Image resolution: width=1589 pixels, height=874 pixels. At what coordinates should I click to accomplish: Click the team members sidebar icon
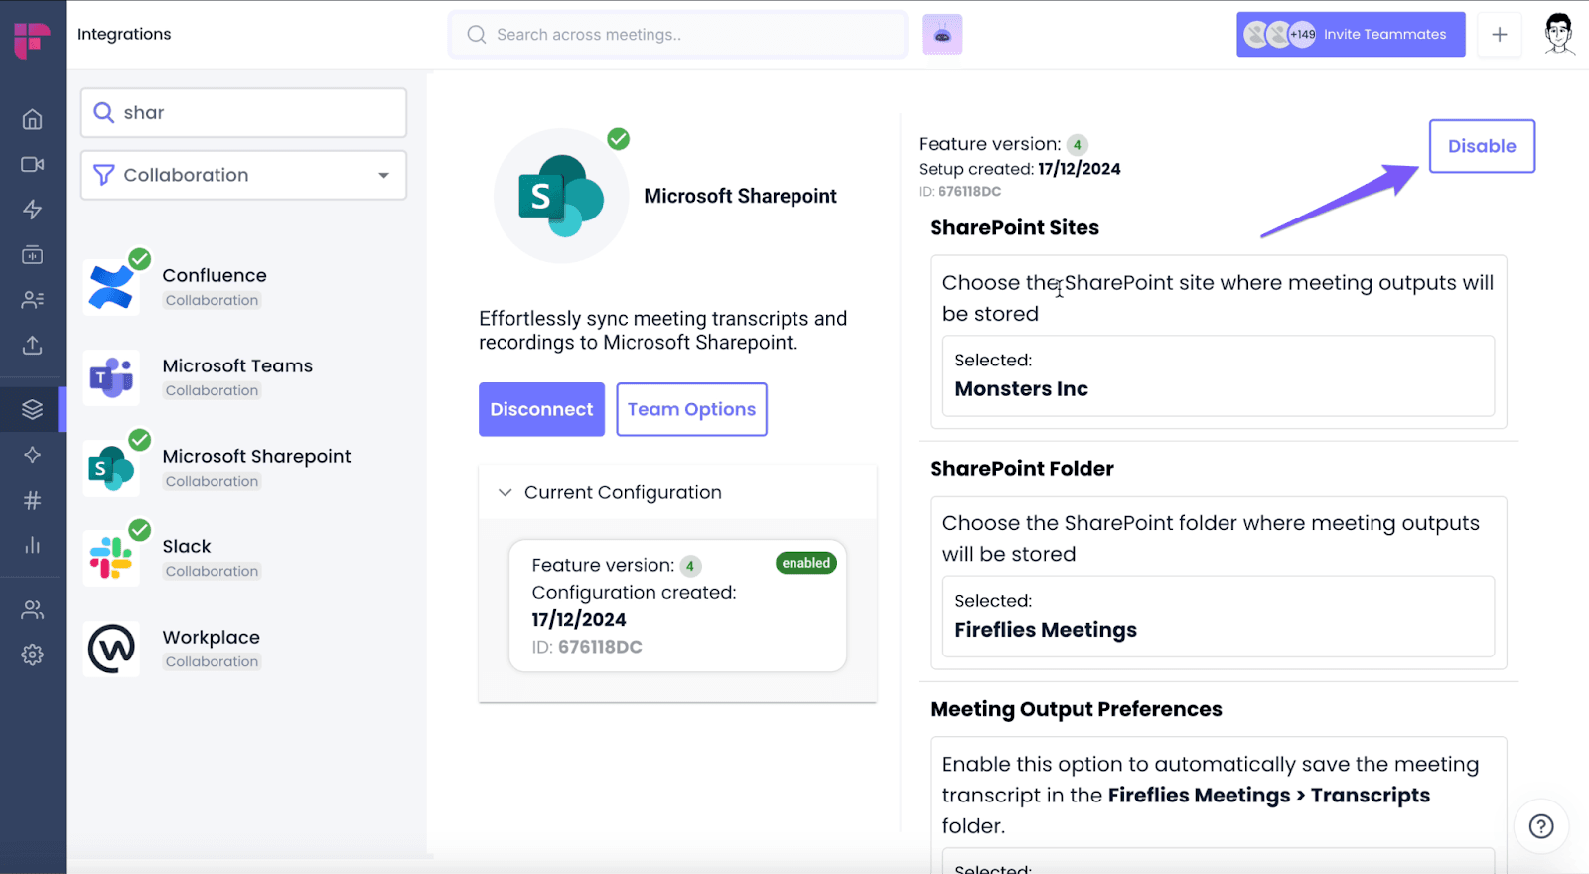[32, 610]
